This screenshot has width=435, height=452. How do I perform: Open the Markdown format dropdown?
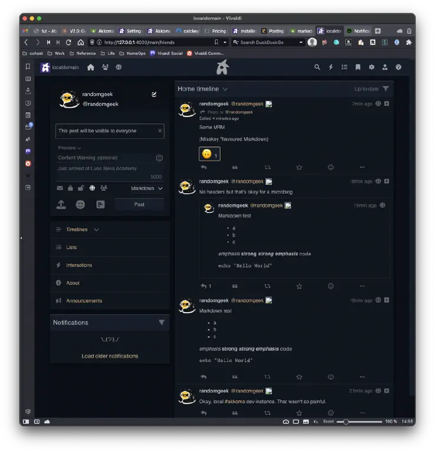click(147, 188)
